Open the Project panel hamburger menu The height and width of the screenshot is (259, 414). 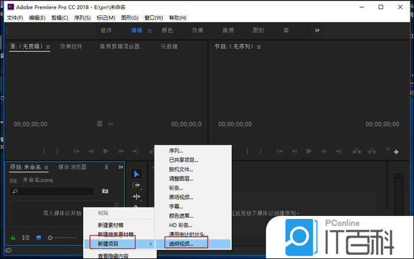47,167
